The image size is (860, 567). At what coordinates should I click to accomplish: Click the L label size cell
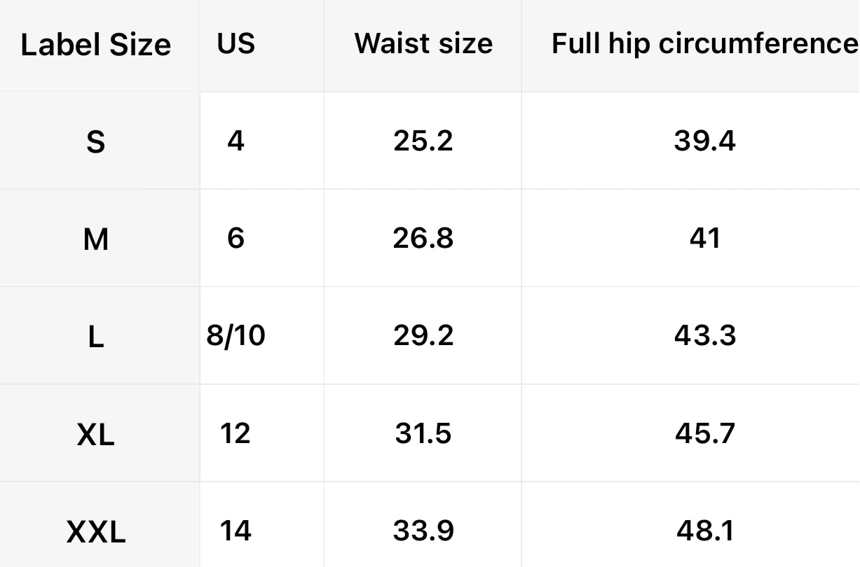(x=96, y=337)
